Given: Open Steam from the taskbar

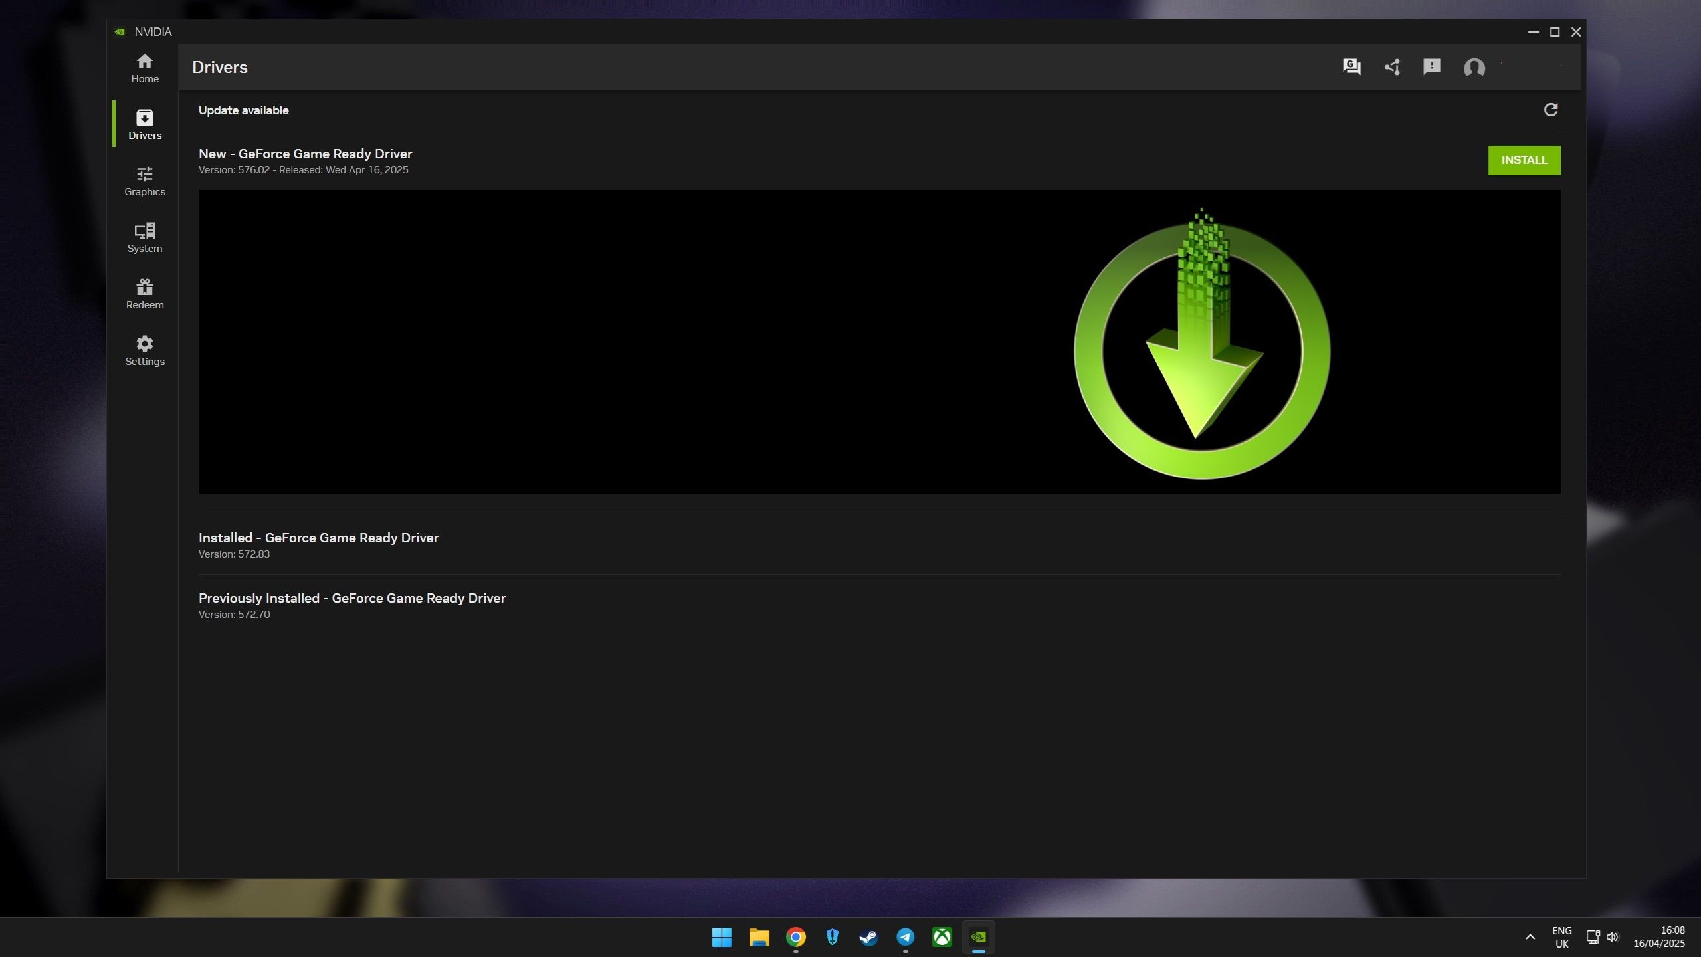Looking at the screenshot, I should coord(868,937).
